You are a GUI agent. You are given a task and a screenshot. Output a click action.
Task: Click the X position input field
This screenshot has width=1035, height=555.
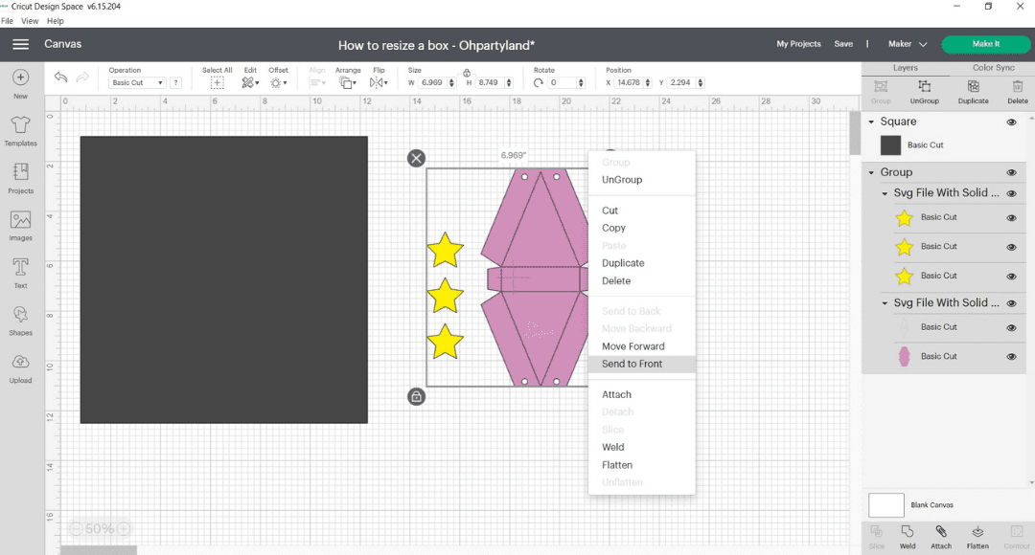tap(629, 82)
